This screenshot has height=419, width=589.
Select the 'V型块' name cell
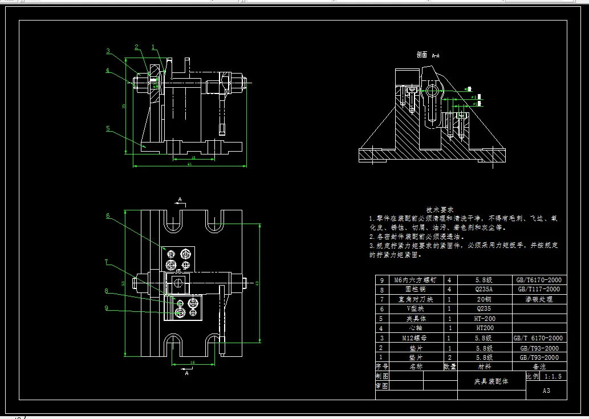(416, 308)
